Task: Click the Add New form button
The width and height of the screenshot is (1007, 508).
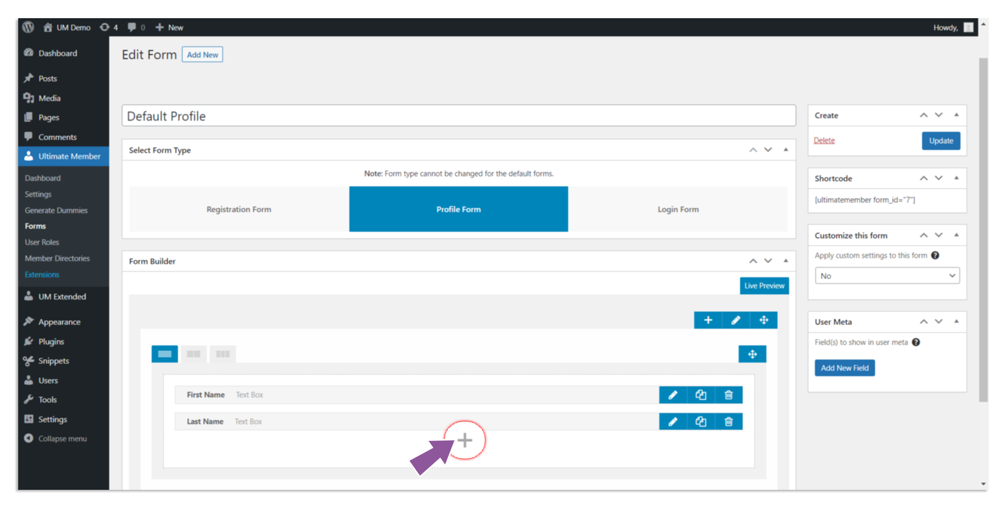Action: coord(202,55)
